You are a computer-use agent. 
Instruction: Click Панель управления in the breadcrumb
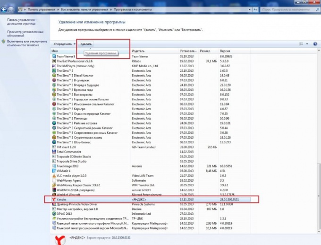point(42,9)
